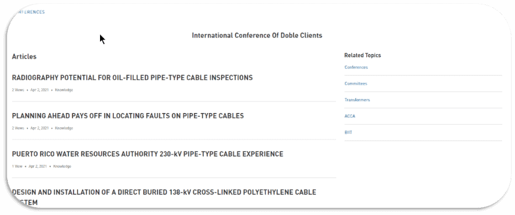Select ACCA under Related Topics

[x=350, y=116]
